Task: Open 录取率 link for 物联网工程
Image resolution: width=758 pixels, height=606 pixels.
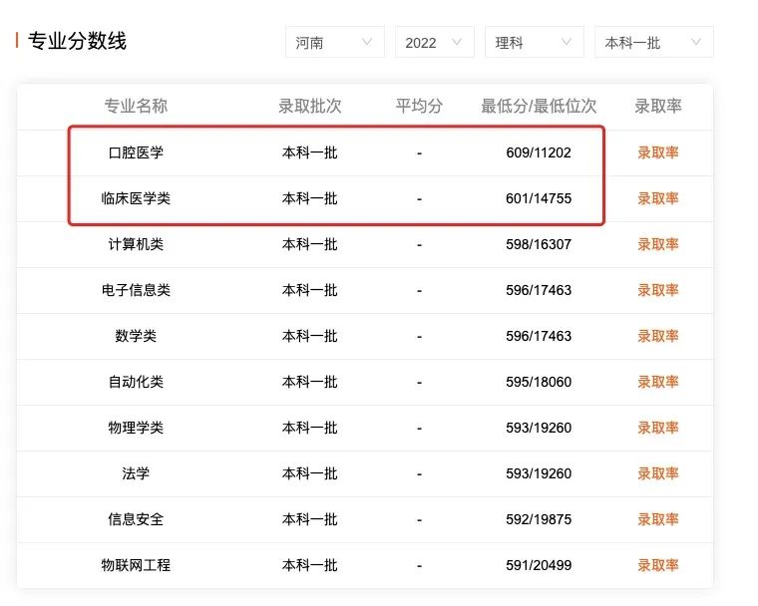Action: 658,565
